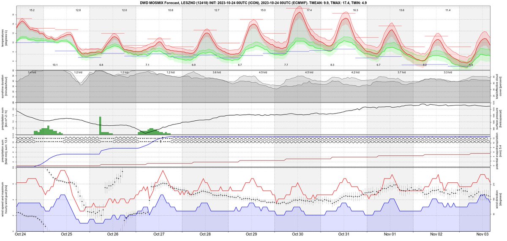
Task: Click the sunshine value '3.3 h/d'
Action: pyautogui.click(x=448, y=73)
